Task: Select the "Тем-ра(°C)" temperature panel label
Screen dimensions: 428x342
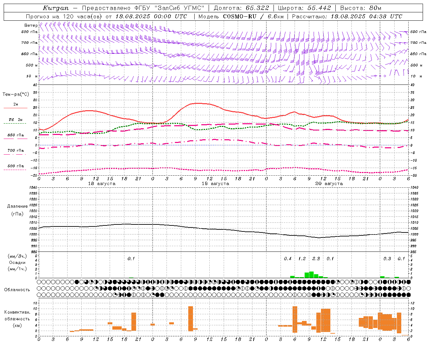Action: [x=16, y=95]
